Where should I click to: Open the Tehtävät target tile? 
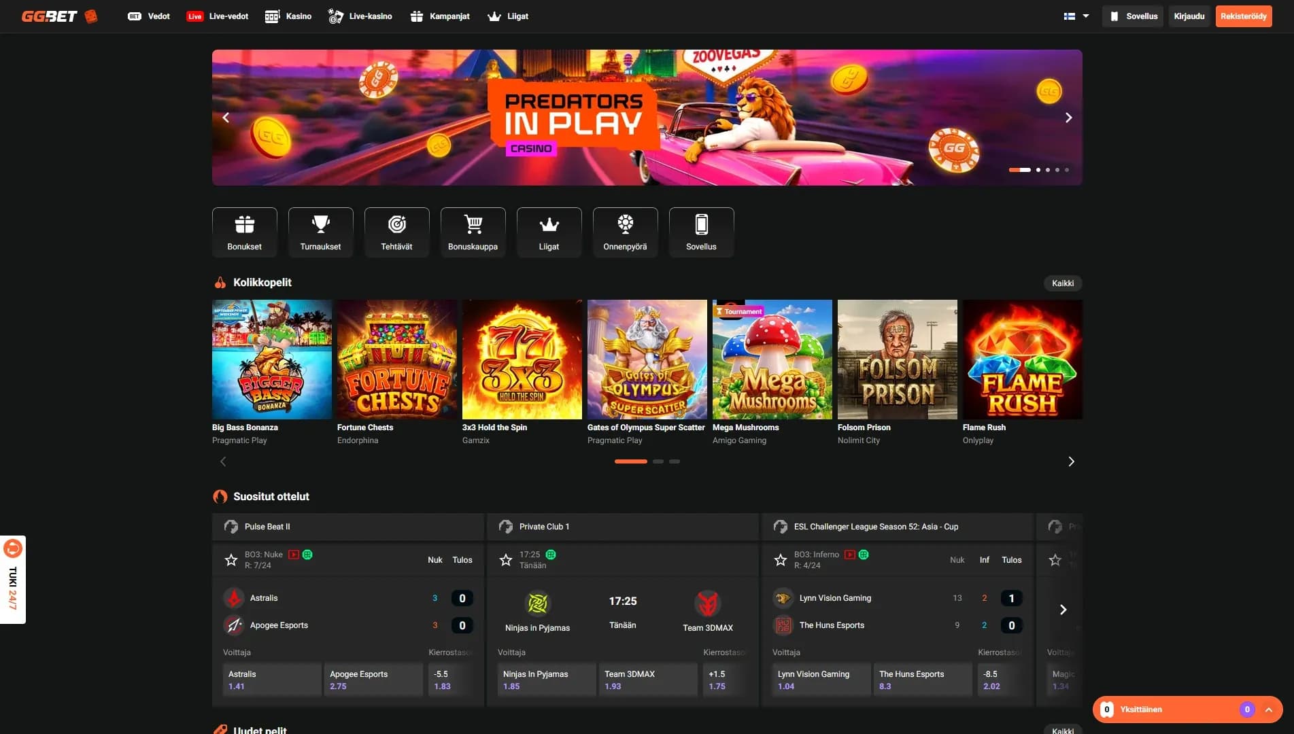pos(397,232)
